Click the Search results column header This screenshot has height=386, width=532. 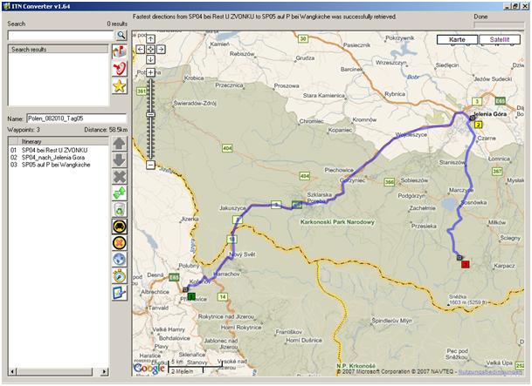58,49
